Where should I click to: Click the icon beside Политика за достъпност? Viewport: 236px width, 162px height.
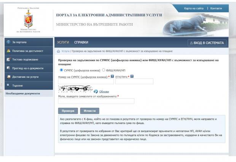coord(8,51)
